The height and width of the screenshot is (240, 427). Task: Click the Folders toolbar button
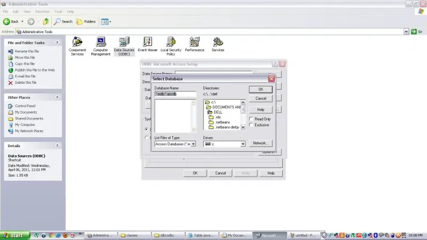(86, 21)
